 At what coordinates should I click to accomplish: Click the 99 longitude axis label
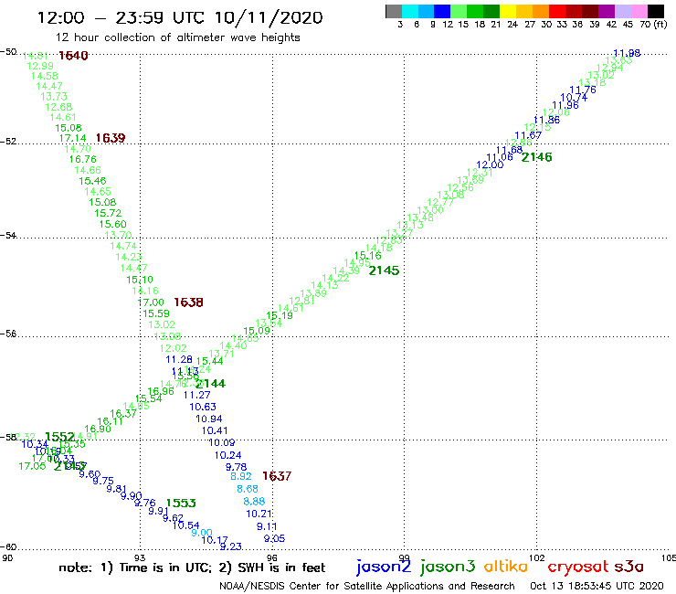[x=404, y=557]
